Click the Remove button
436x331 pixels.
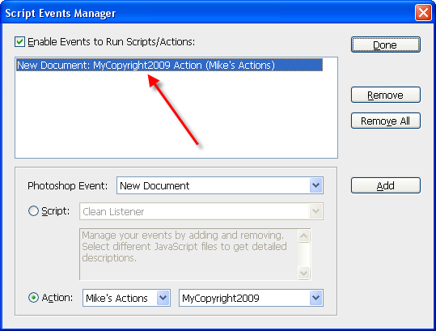click(x=386, y=95)
